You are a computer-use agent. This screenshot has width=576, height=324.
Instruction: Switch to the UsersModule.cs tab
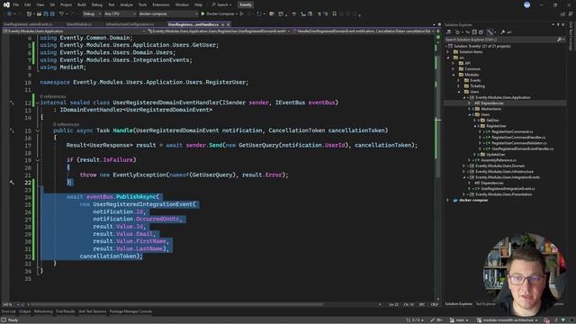[78, 24]
